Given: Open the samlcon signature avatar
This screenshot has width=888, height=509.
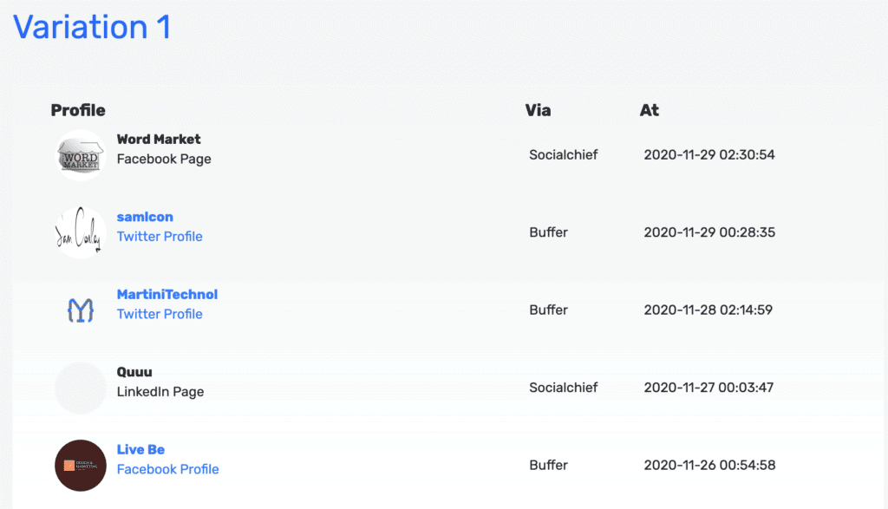Looking at the screenshot, I should (81, 232).
